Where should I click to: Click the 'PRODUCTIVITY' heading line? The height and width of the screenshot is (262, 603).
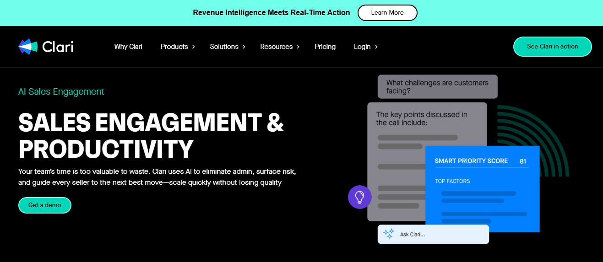pyautogui.click(x=106, y=149)
